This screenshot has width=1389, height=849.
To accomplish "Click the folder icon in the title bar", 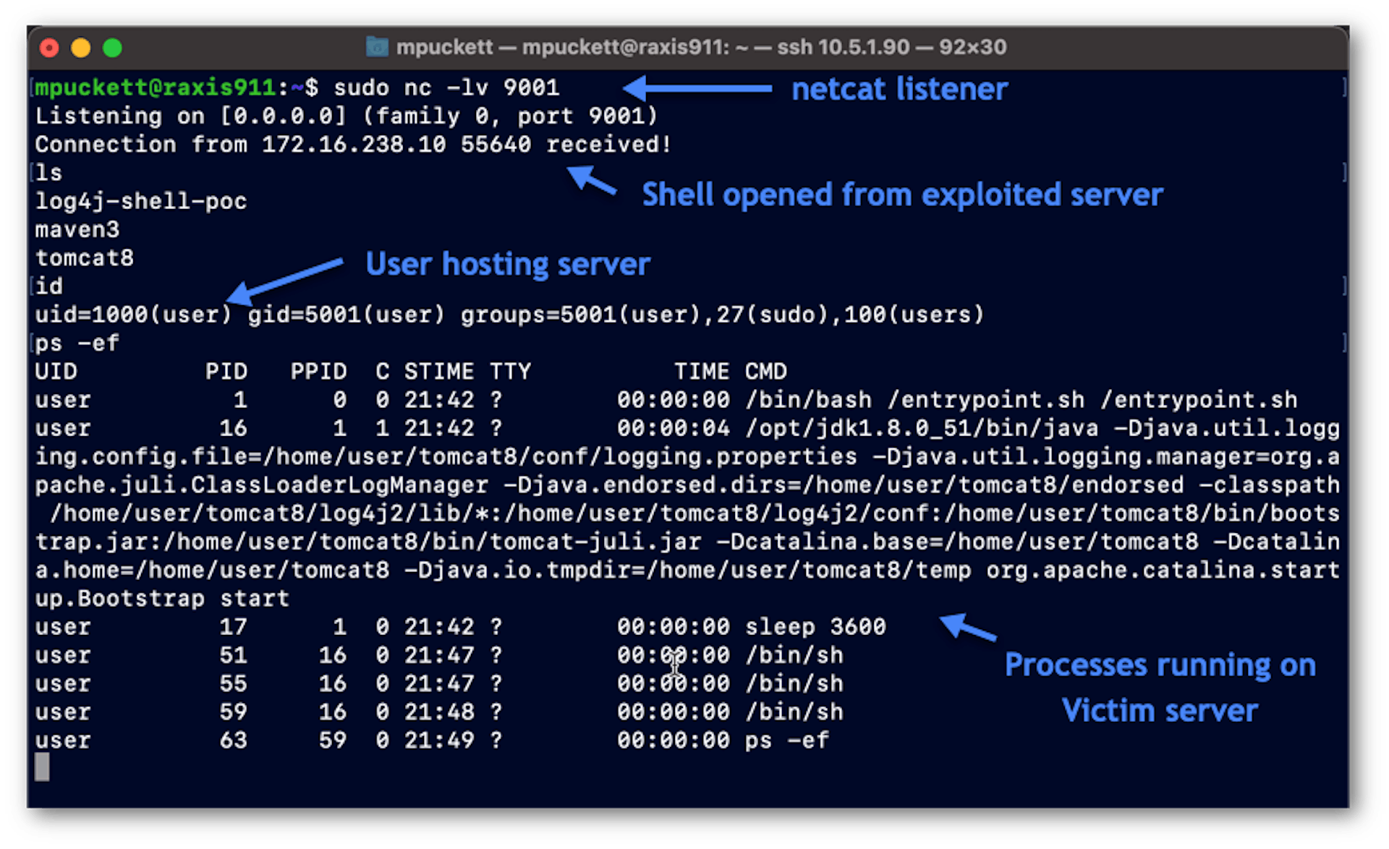I will click(377, 47).
